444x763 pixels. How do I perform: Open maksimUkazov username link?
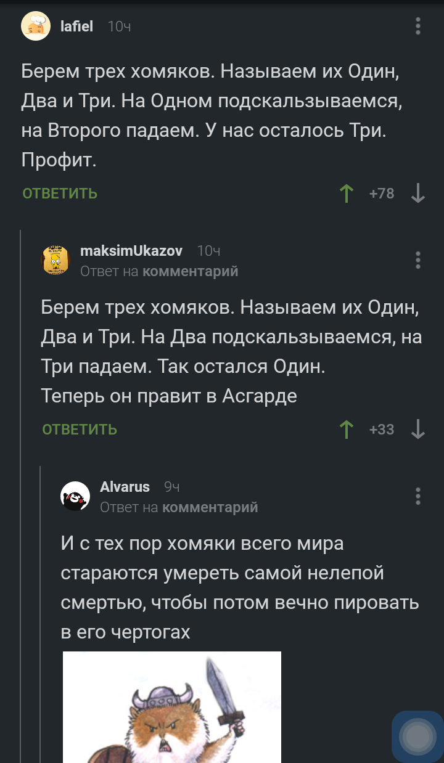tap(131, 251)
